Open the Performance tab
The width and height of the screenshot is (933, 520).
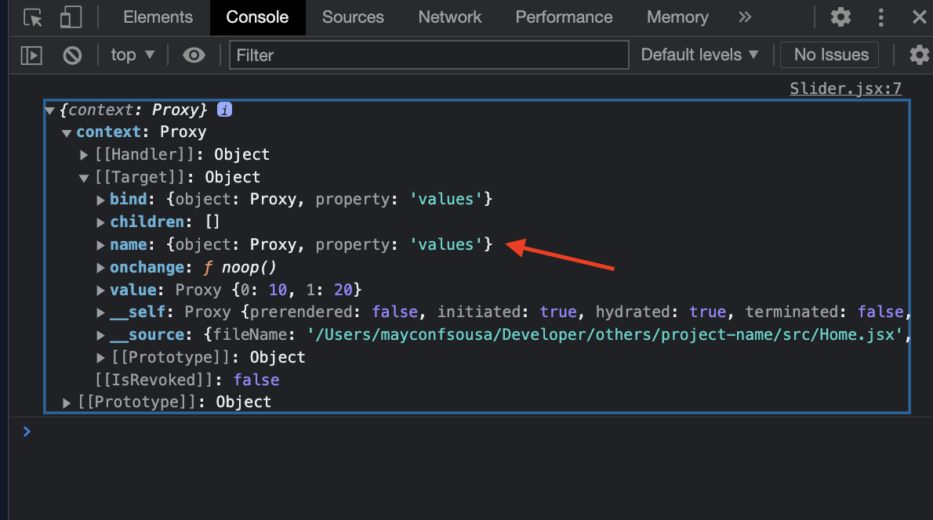tap(564, 17)
